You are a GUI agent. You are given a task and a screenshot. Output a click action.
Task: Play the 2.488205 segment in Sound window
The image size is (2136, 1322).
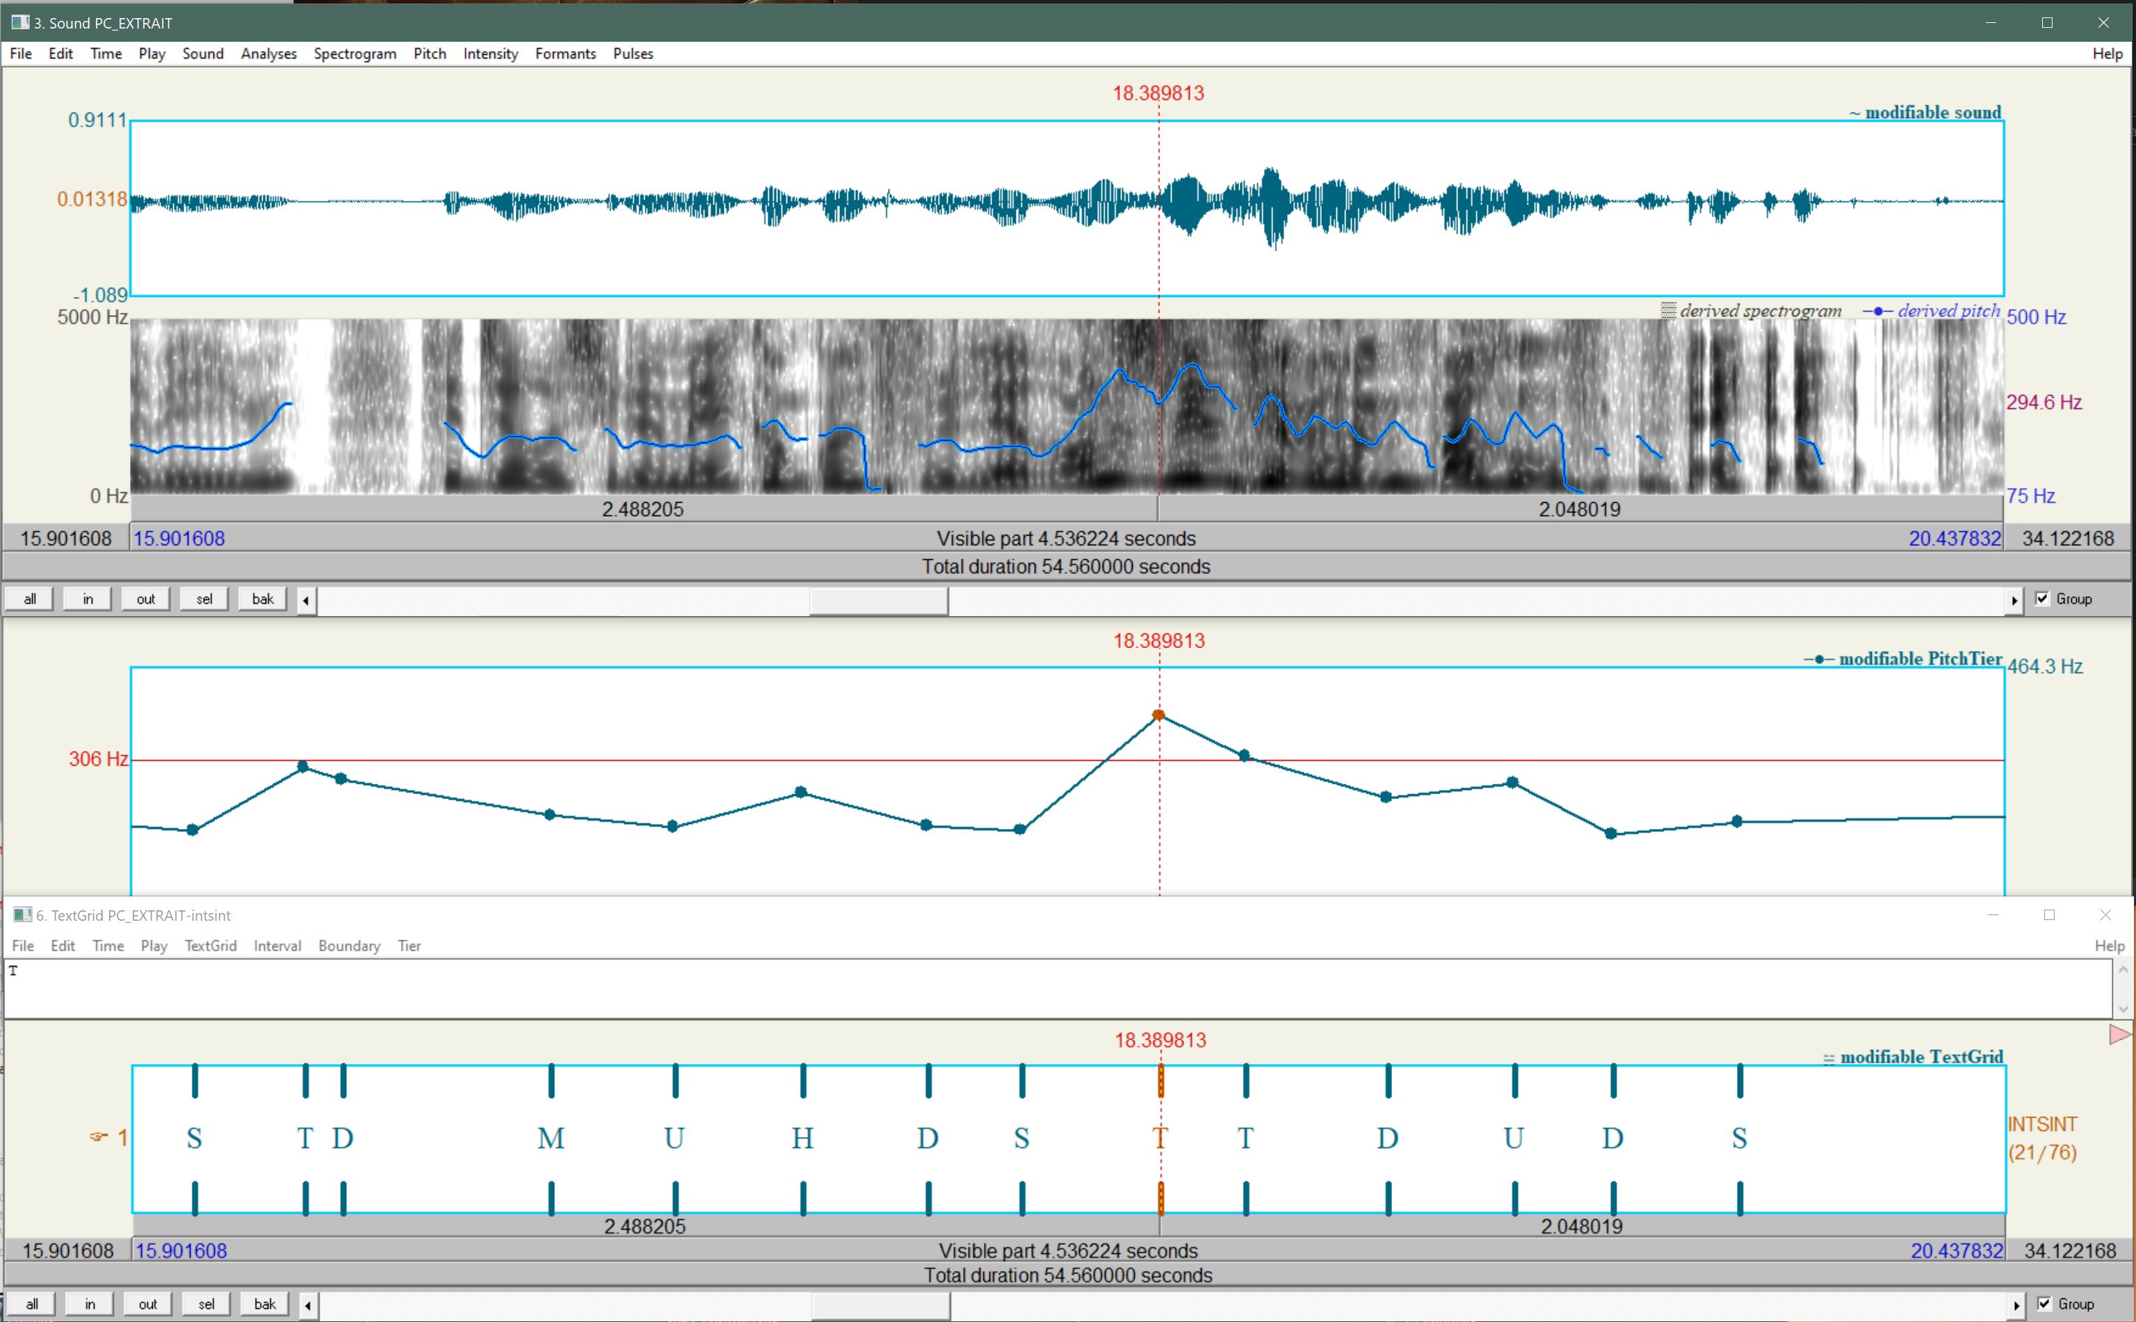[644, 509]
